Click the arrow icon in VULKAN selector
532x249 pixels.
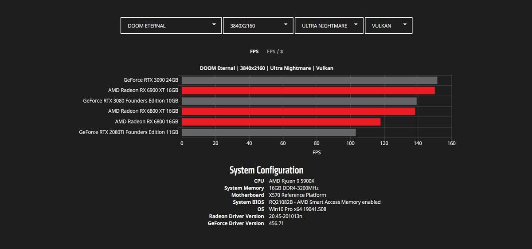pos(405,24)
